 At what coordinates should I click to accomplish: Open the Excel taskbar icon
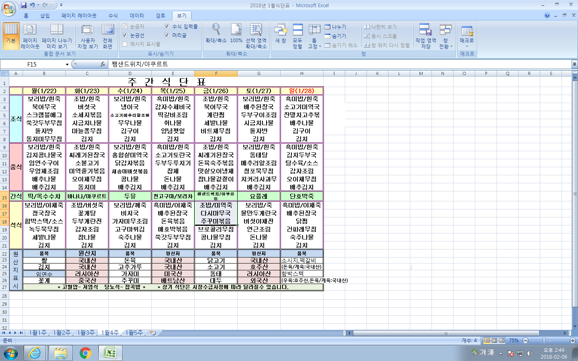coord(110,353)
